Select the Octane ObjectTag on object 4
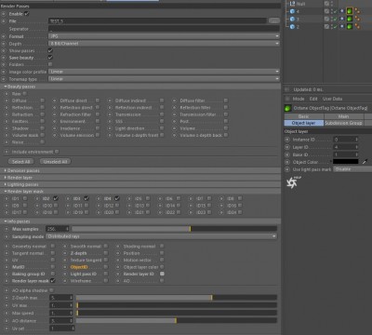 pos(350,11)
